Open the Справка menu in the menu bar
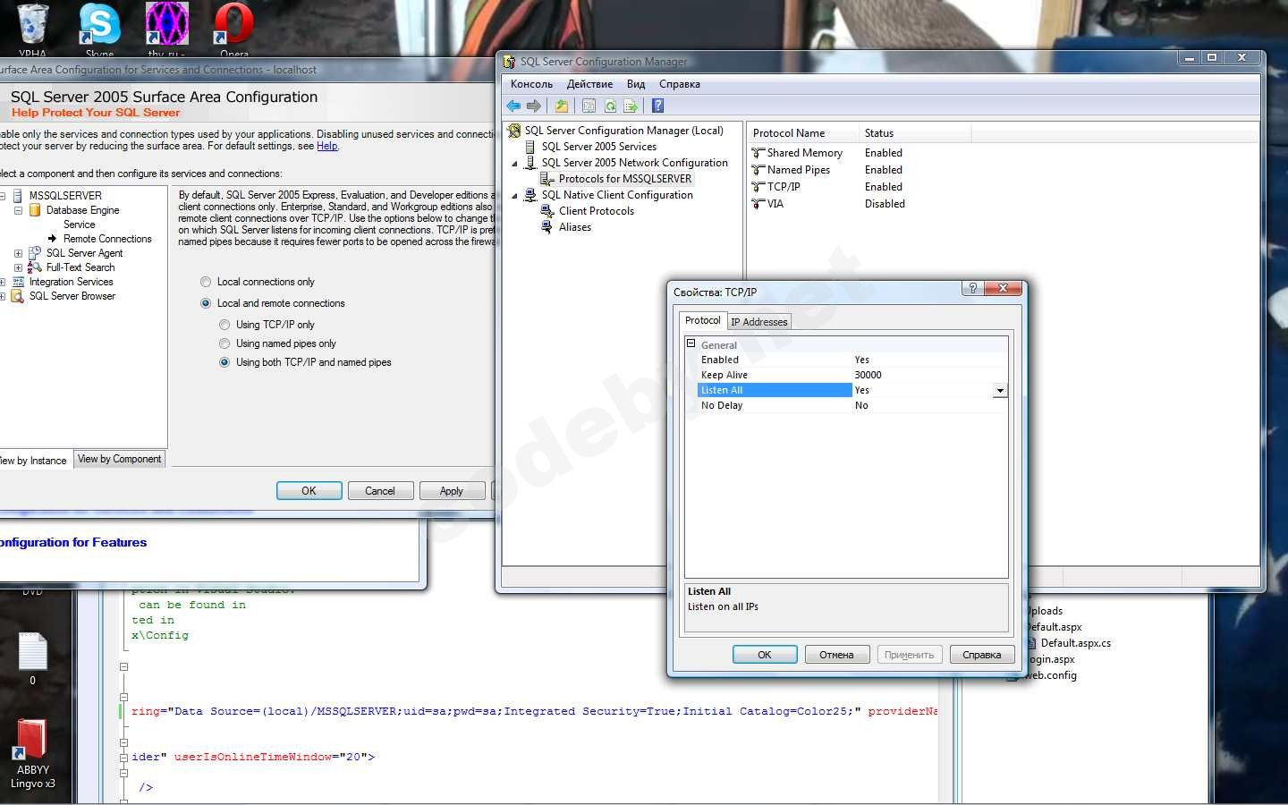1288x805 pixels. pos(680,84)
